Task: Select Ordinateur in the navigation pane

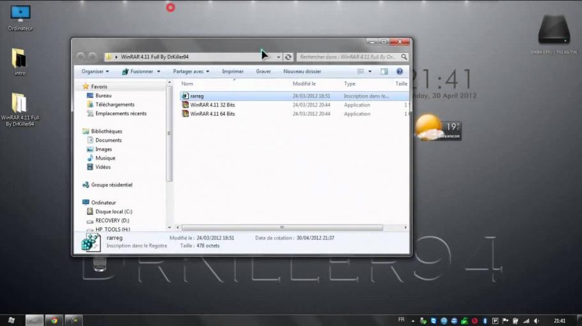Action: [103, 202]
